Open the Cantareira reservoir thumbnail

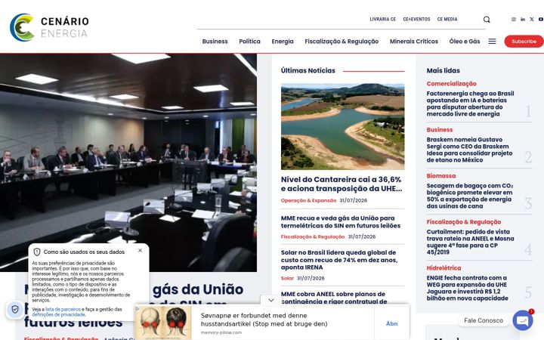[343, 126]
